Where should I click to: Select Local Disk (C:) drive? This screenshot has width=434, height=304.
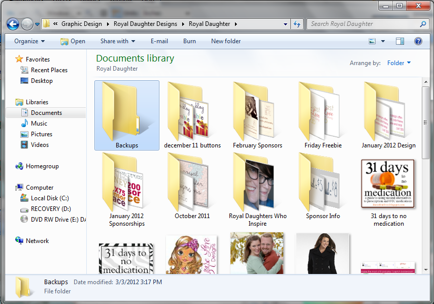tap(49, 198)
